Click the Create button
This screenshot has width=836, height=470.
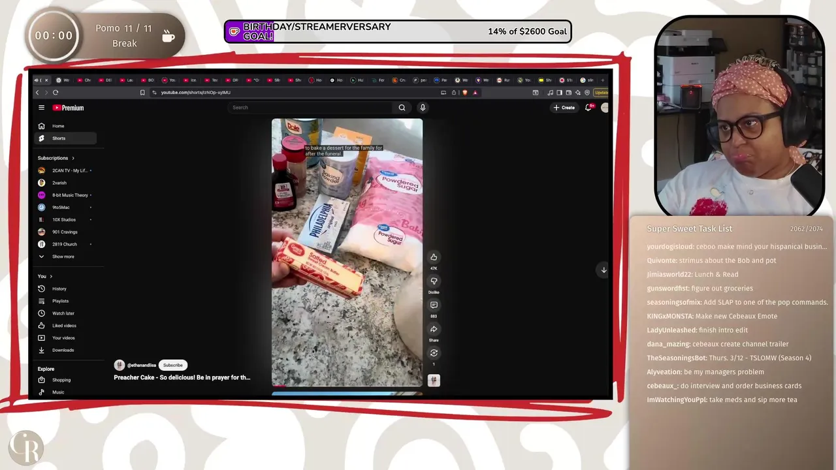pos(564,108)
